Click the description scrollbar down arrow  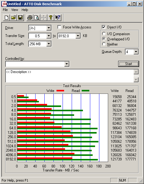click(136, 80)
